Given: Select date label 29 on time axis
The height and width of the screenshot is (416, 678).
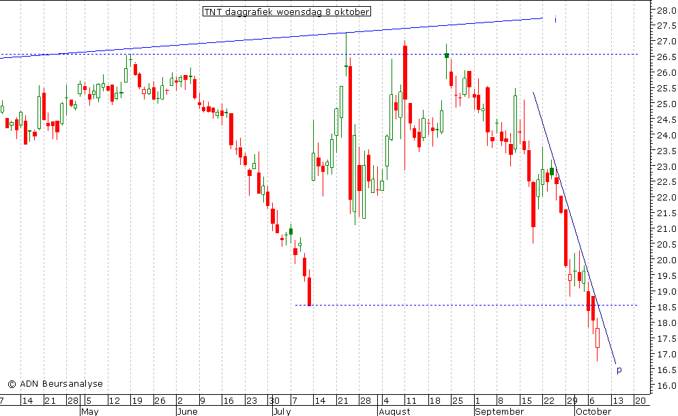Looking at the screenshot, I should tap(572, 400).
